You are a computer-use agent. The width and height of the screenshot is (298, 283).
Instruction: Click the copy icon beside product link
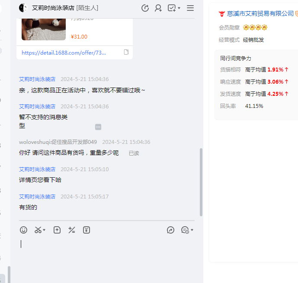(x=126, y=52)
